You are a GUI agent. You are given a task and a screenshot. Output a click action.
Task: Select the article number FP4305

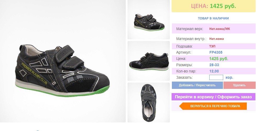pyautogui.click(x=216, y=53)
